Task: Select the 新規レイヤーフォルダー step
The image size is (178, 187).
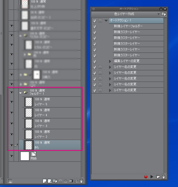Action: coord(138,26)
